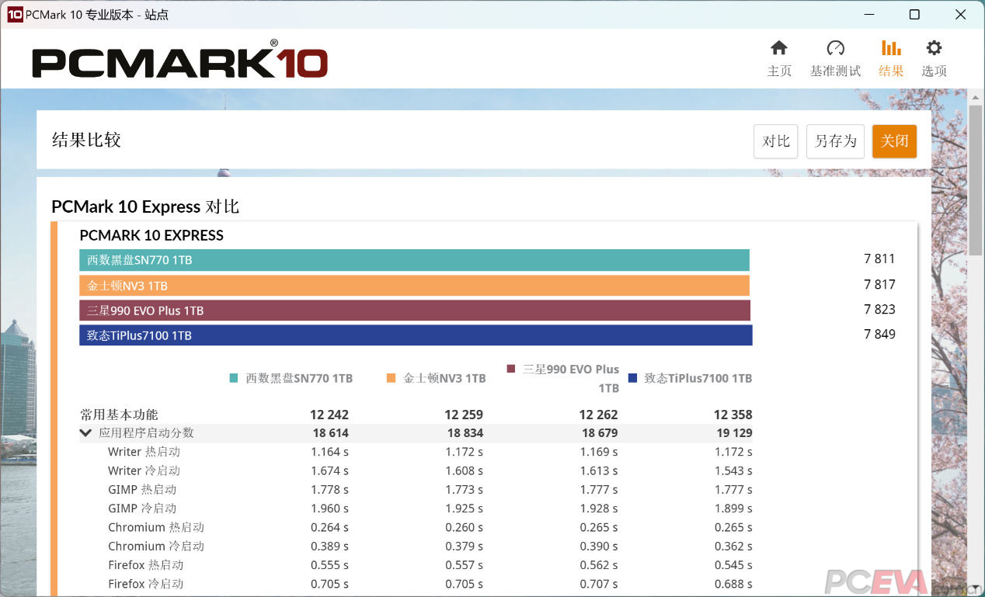Select the 金士顿NV3 1TB result bar

414,286
